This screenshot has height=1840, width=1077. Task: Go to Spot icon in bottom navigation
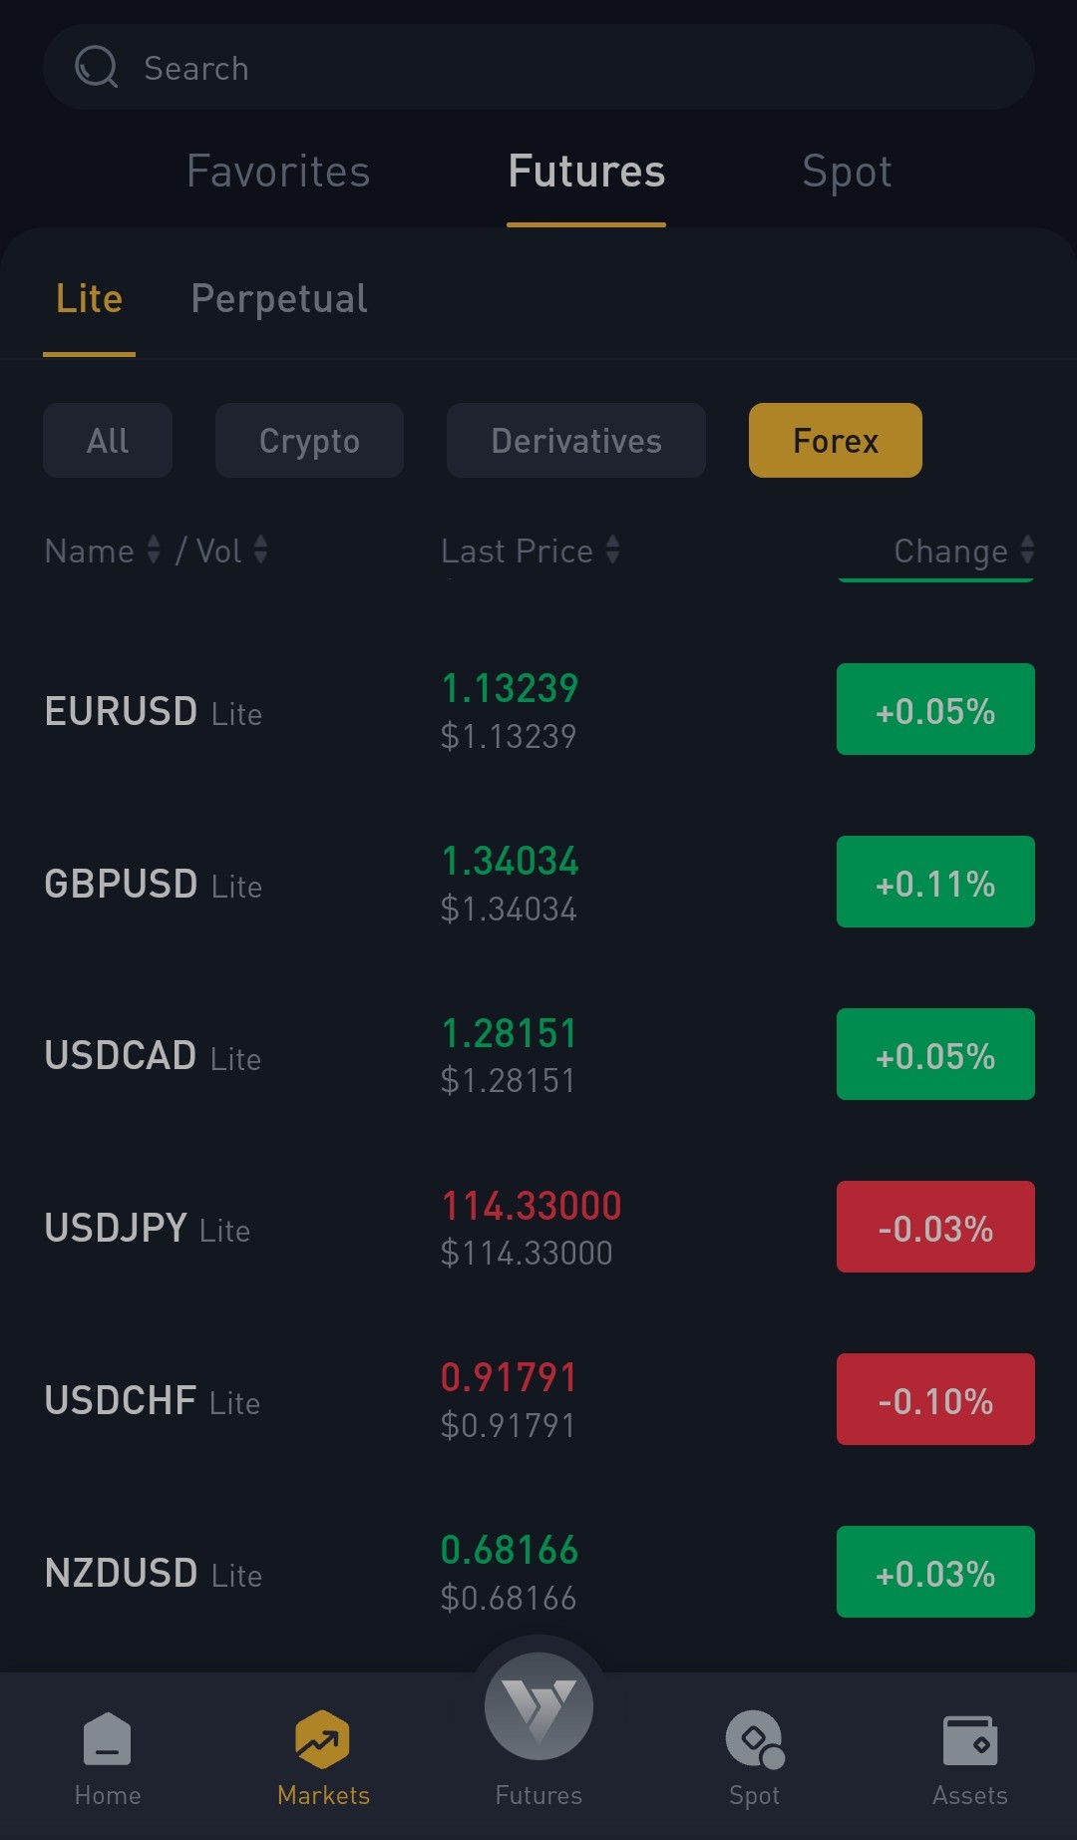(755, 1739)
